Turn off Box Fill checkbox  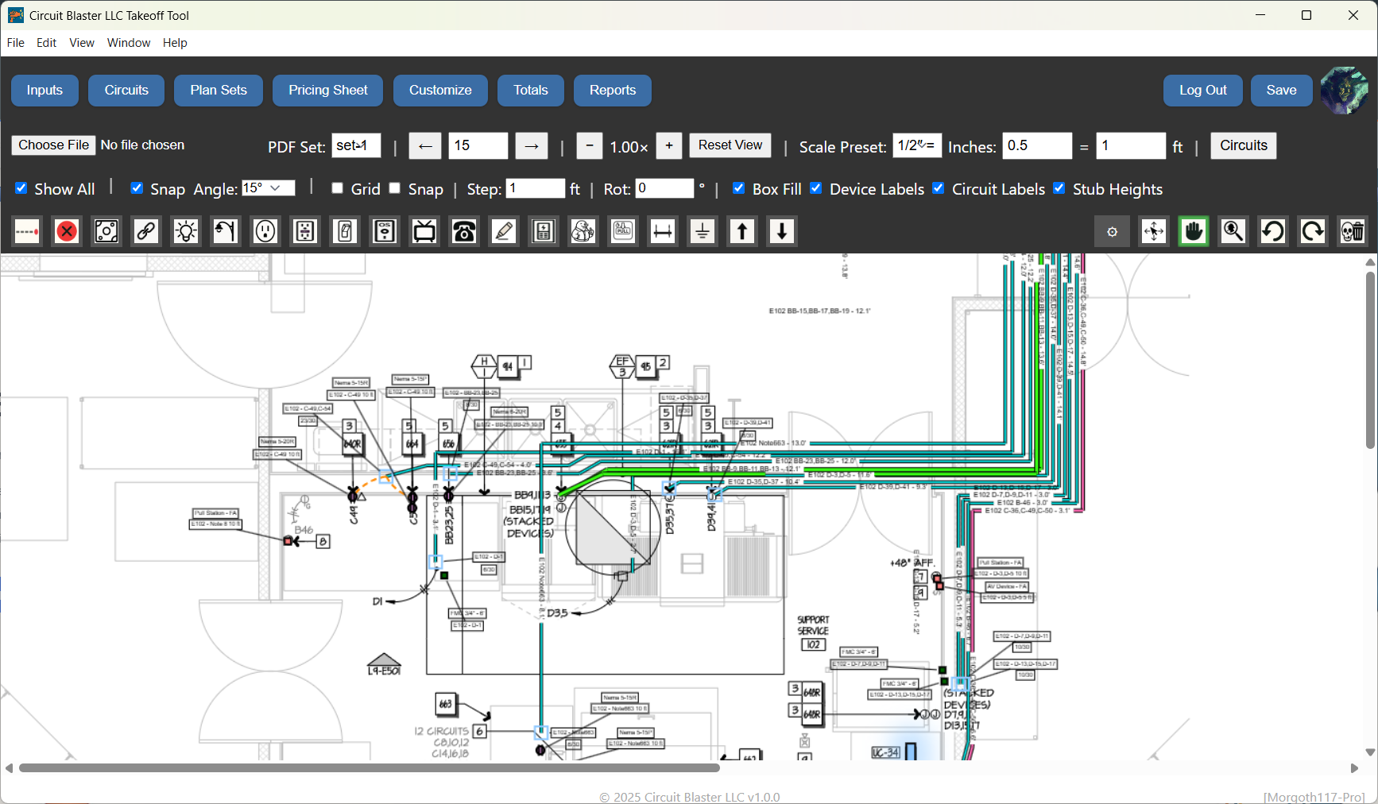[x=738, y=188]
